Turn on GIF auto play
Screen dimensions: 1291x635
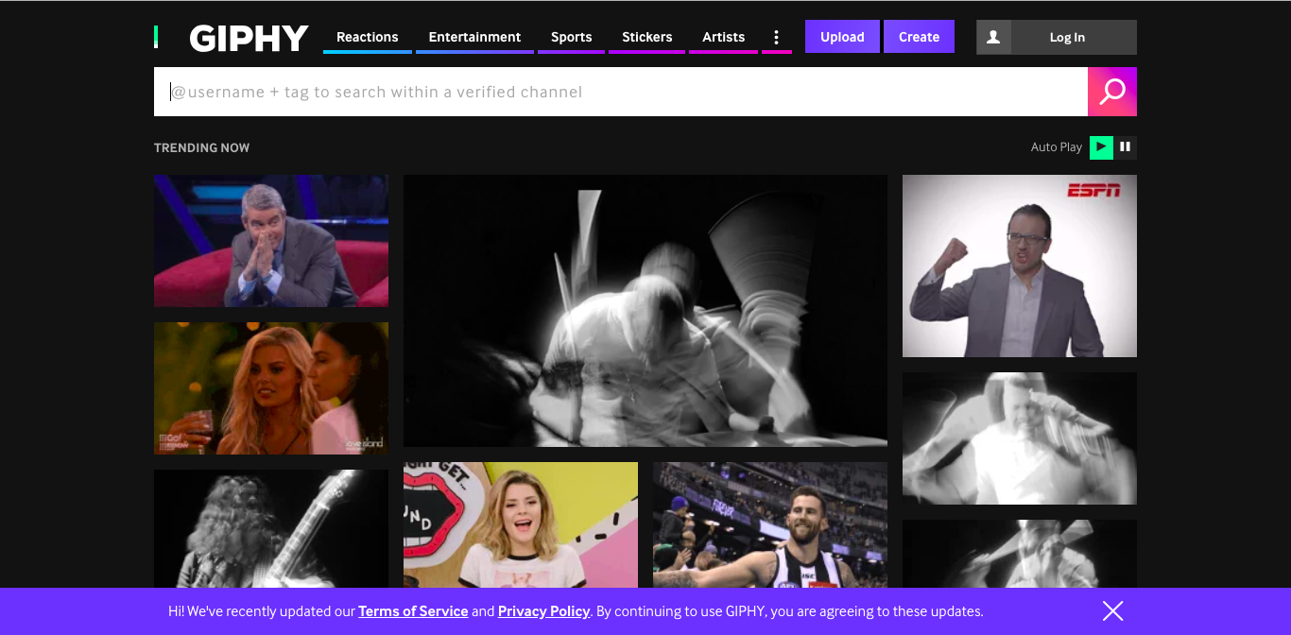[x=1101, y=147]
